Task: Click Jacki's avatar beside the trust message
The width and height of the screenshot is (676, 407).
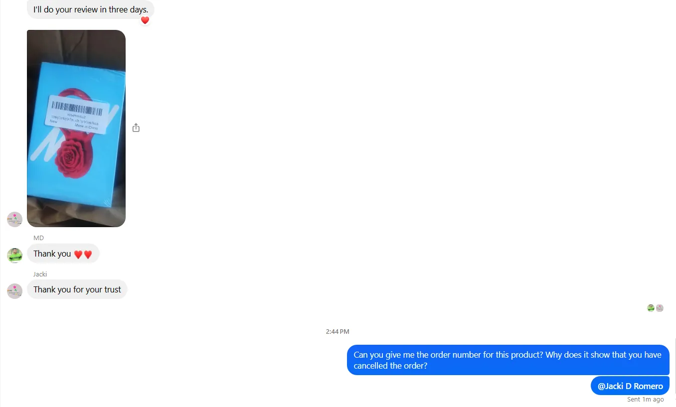Action: [x=14, y=291]
